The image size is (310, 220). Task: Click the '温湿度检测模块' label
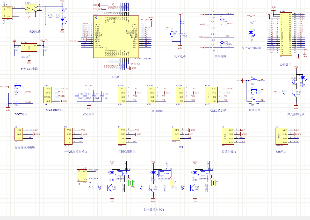click(25, 147)
